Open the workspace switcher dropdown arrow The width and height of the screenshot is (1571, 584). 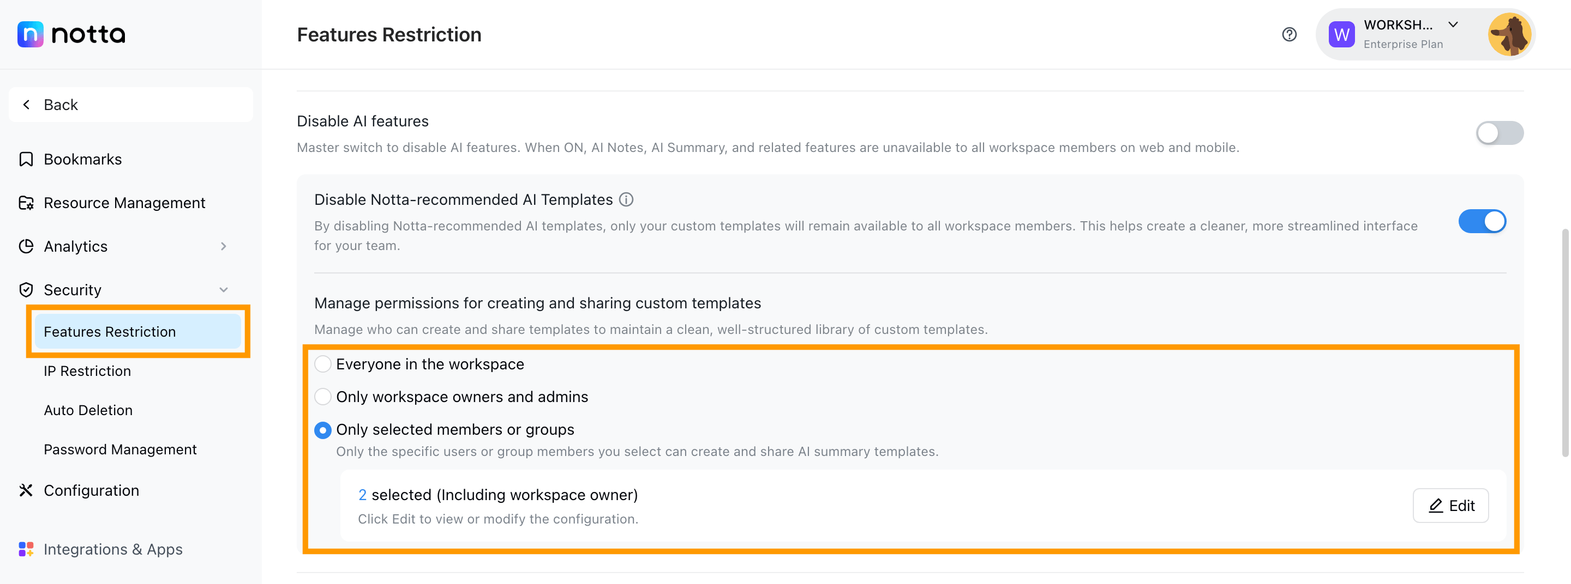[1453, 25]
